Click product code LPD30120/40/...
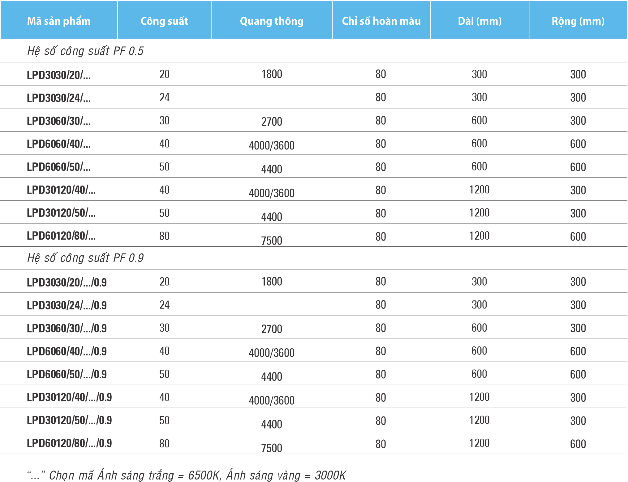Viewport: 628px width, 482px height. pyautogui.click(x=61, y=190)
